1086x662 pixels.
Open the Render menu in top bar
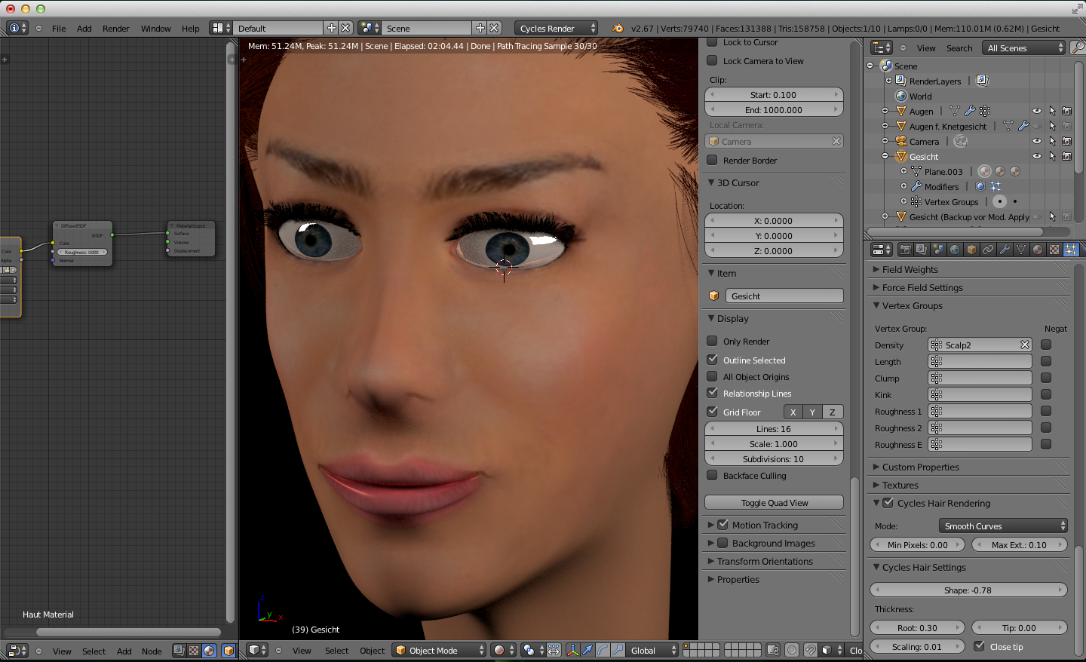pos(115,29)
